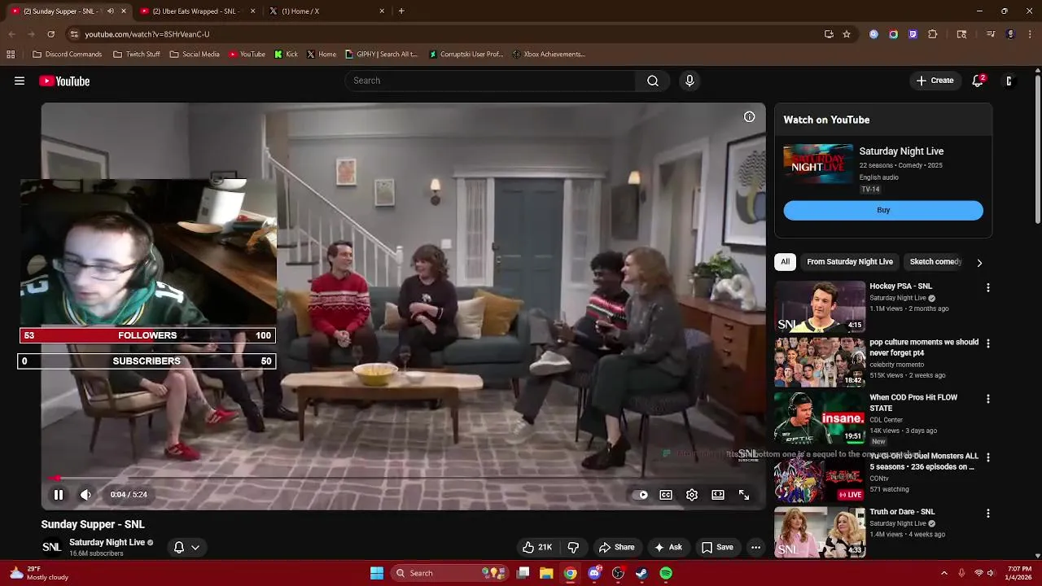
Task: Click the search magnifier button
Action: pyautogui.click(x=653, y=81)
